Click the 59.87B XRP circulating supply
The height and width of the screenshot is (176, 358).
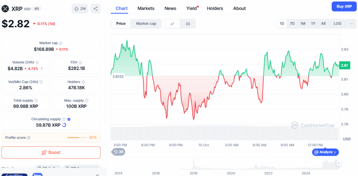[x=48, y=125]
